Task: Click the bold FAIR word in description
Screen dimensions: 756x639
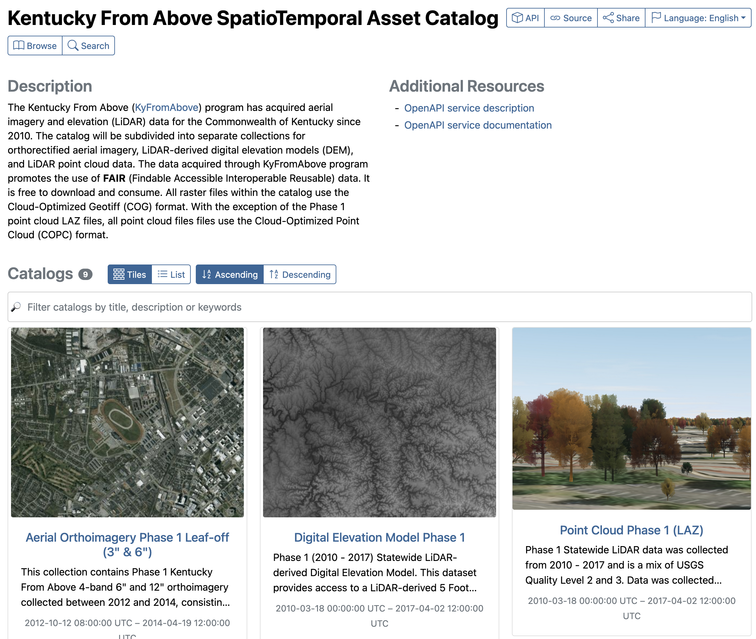Action: point(114,178)
